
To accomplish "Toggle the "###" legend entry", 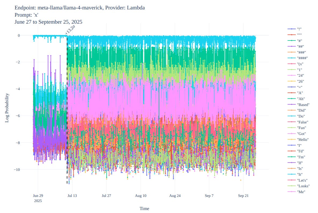I will tap(297, 52).
